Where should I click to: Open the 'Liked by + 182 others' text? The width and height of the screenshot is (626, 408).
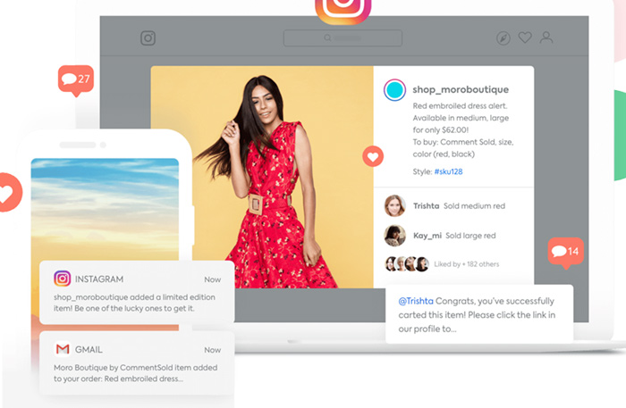tap(466, 264)
